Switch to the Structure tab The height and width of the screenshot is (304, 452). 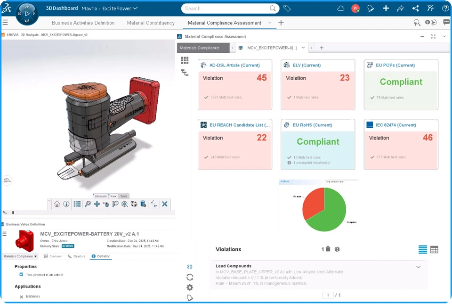coord(76,256)
